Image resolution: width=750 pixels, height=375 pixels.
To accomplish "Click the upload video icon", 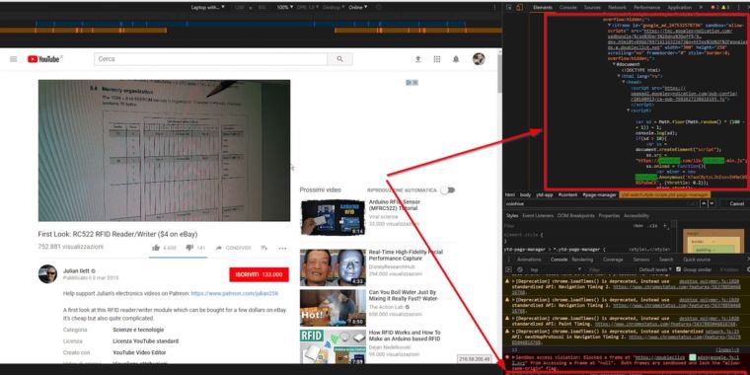I will [x=418, y=59].
